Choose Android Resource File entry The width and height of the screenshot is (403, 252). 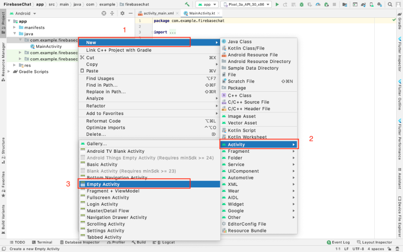click(259, 55)
